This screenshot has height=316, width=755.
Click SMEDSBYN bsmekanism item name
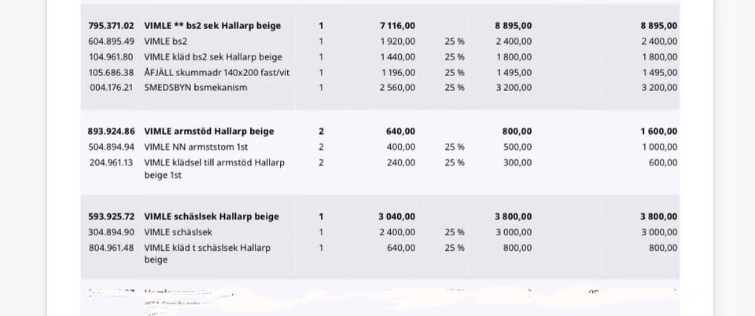(196, 88)
